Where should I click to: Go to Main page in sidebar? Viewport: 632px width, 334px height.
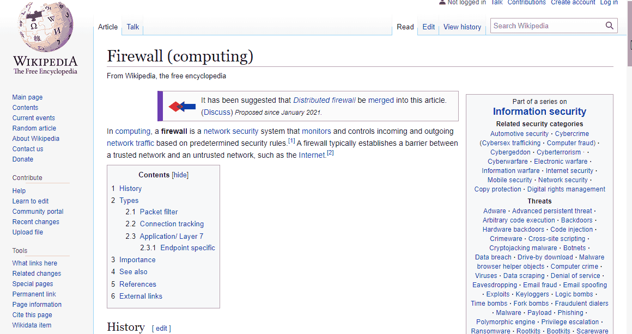(x=27, y=97)
